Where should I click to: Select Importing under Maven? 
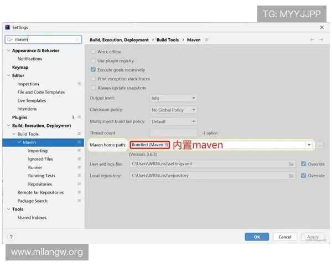(38, 151)
